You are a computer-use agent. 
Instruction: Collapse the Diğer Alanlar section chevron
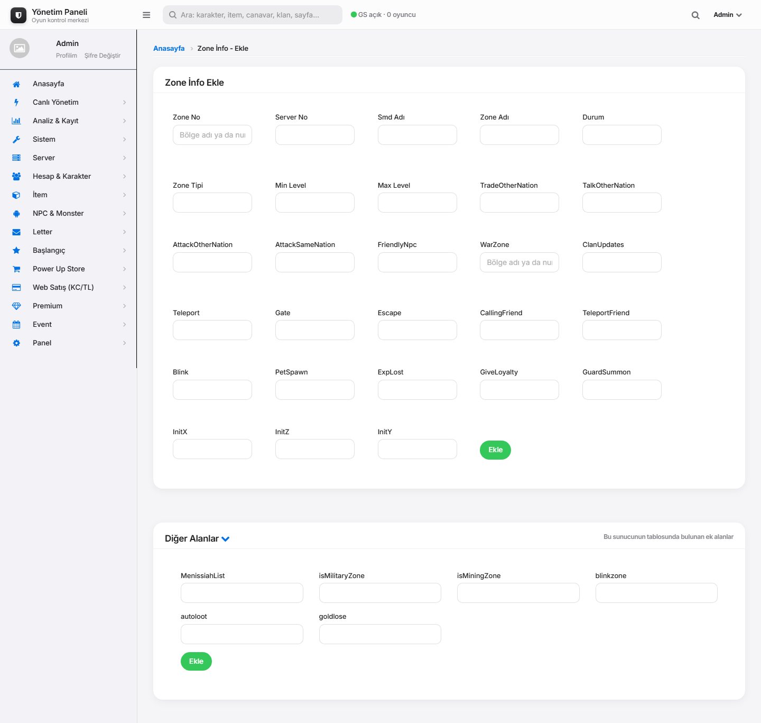click(x=226, y=539)
